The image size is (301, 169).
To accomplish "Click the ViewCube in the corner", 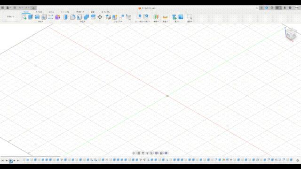I will point(291,34).
